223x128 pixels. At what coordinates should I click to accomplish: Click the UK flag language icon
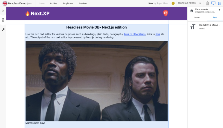5,3
